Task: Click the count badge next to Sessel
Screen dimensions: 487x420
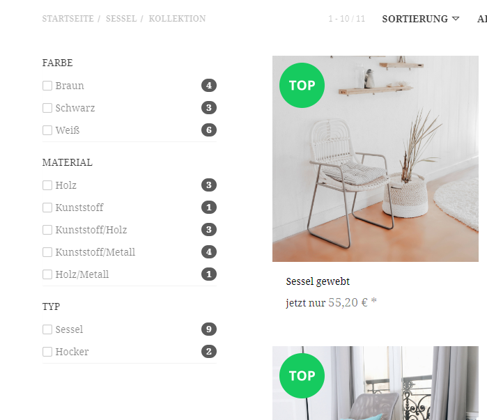Action: point(209,329)
